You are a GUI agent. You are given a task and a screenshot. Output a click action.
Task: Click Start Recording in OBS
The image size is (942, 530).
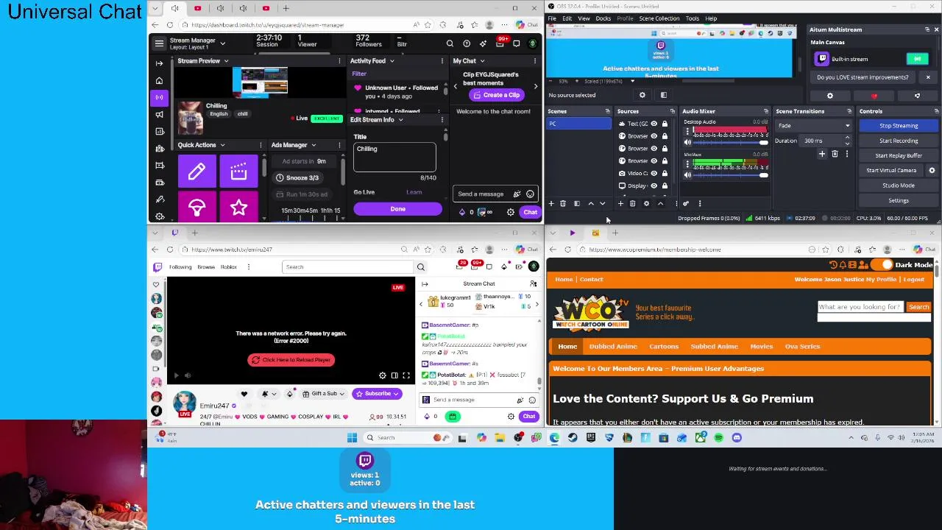(899, 141)
